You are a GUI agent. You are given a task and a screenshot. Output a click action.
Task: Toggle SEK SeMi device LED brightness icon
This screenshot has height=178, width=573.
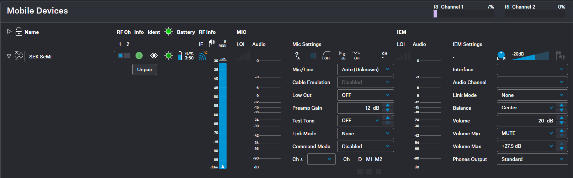[x=169, y=56]
